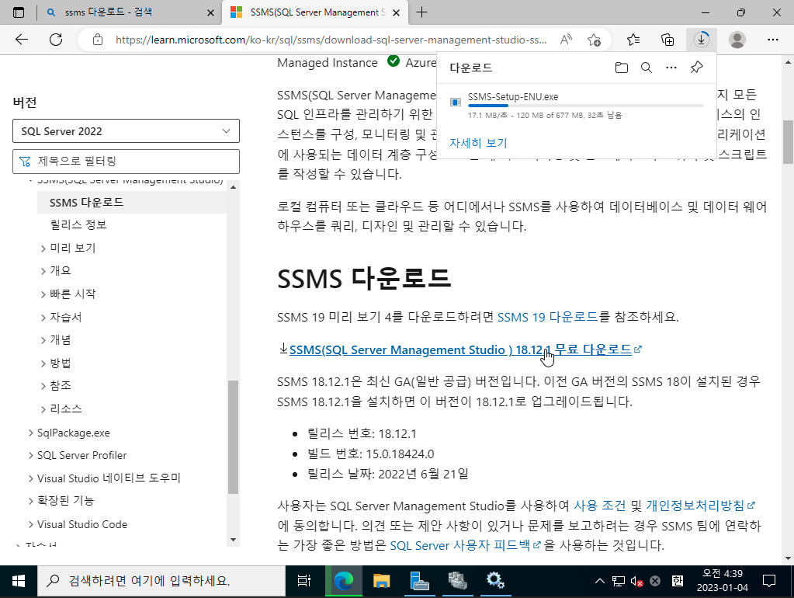
Task: Open downloads folder icon in panel
Action: [x=622, y=68]
